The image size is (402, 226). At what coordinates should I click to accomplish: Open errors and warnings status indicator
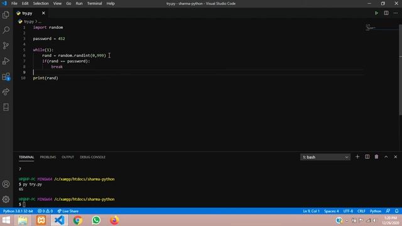[45, 211]
